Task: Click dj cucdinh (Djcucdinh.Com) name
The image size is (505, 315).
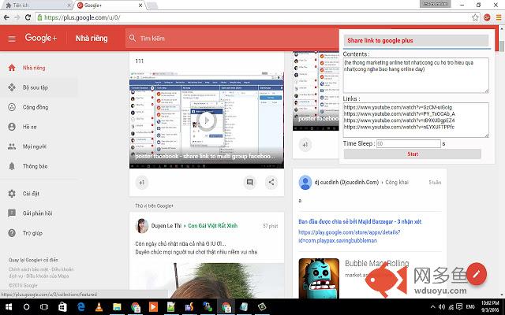Action: [346, 182]
